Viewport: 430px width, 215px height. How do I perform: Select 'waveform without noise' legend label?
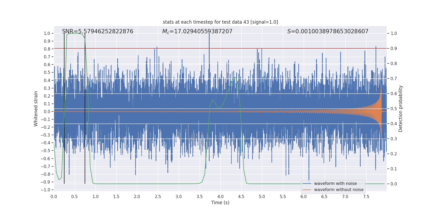click(339, 190)
